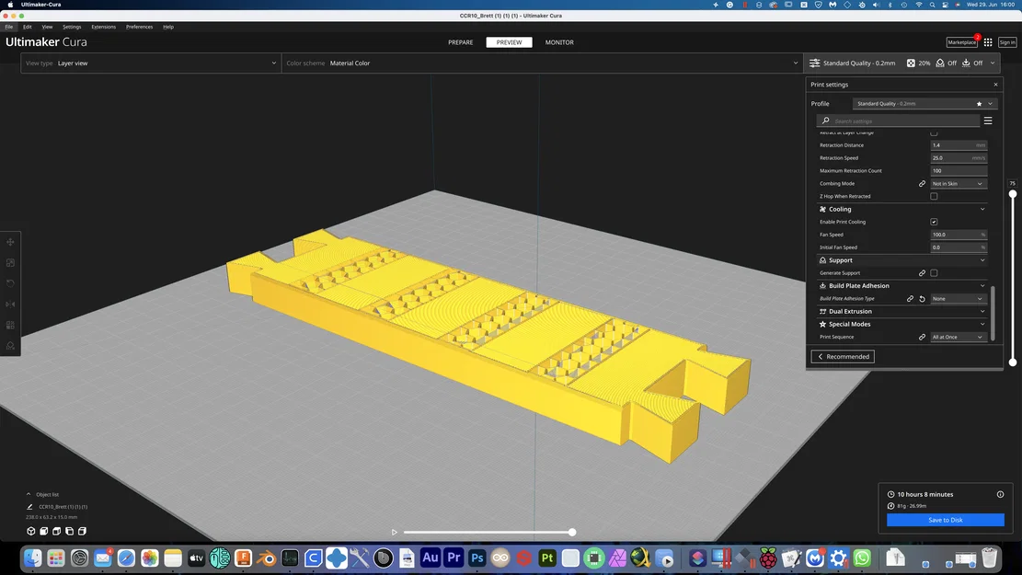Open the Build Plate Adhesion Type dropdown
The image size is (1022, 575).
[x=958, y=299]
